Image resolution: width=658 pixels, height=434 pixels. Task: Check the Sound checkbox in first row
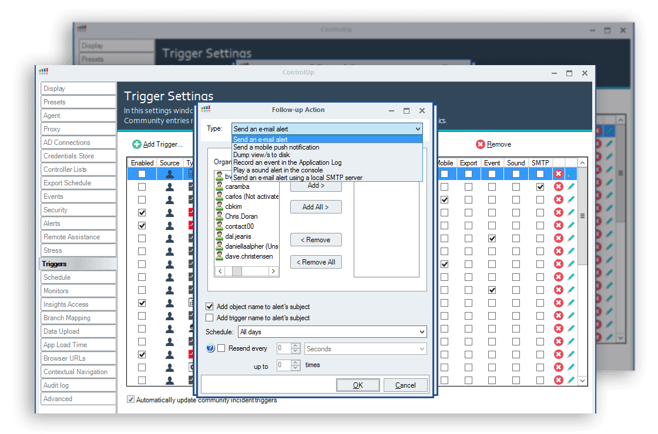click(x=516, y=174)
